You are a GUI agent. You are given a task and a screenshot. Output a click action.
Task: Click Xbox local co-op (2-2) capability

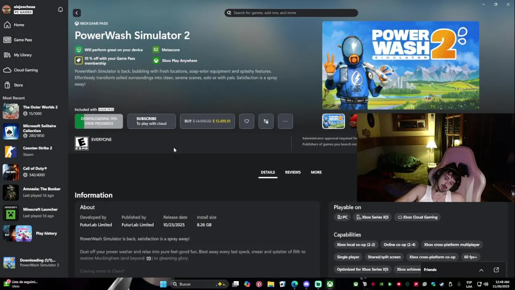[356, 244]
